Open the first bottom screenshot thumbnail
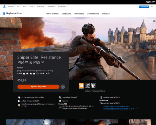Screen dimensions: 156x125 coord(35,122)
